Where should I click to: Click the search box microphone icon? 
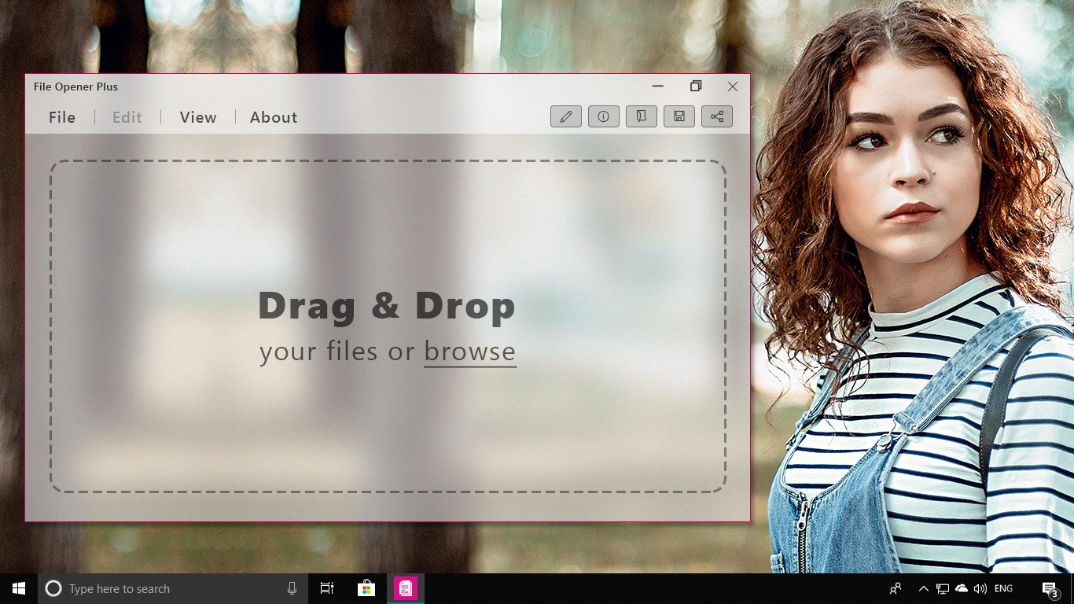[292, 588]
